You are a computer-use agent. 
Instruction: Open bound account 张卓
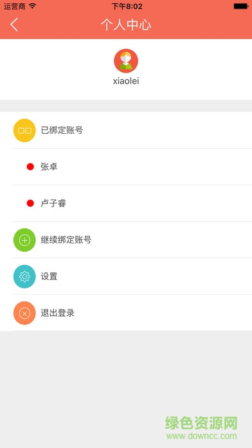132,167
